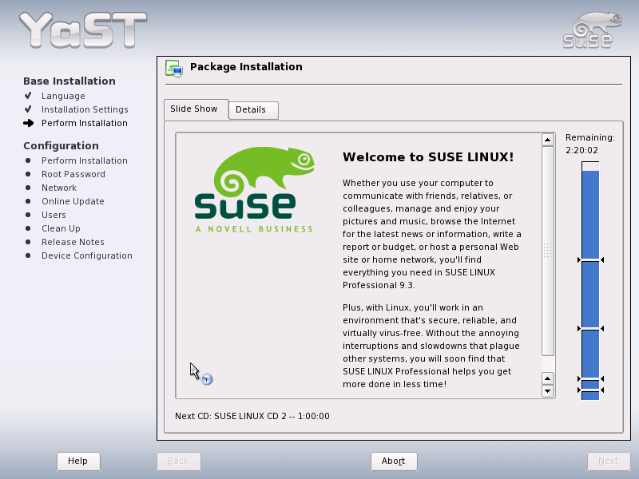Click the YaST logo
This screenshot has height=479, width=639.
pyautogui.click(x=83, y=30)
